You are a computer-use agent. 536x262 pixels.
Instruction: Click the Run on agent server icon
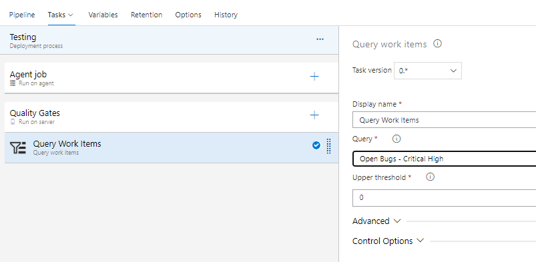pos(13,83)
